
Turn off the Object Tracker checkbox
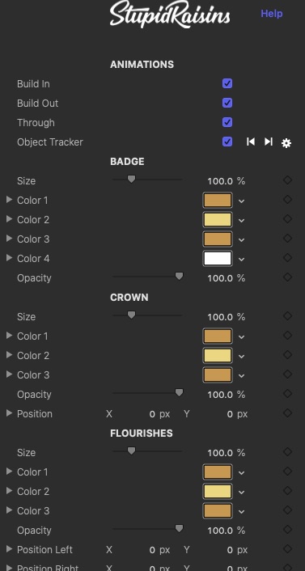tap(227, 142)
